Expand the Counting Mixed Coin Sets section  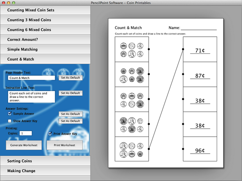coord(46,10)
